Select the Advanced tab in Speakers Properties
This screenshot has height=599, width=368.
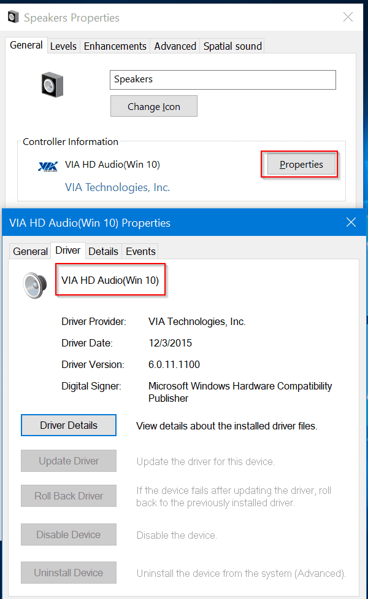tap(175, 46)
